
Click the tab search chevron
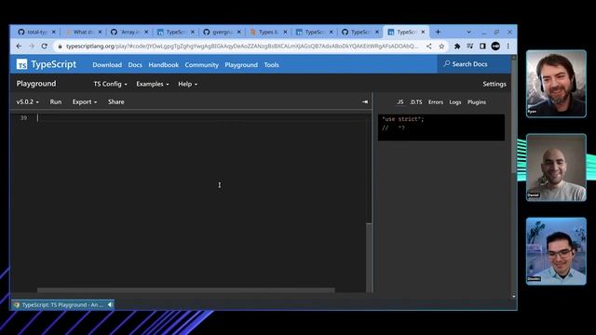[x=468, y=33]
